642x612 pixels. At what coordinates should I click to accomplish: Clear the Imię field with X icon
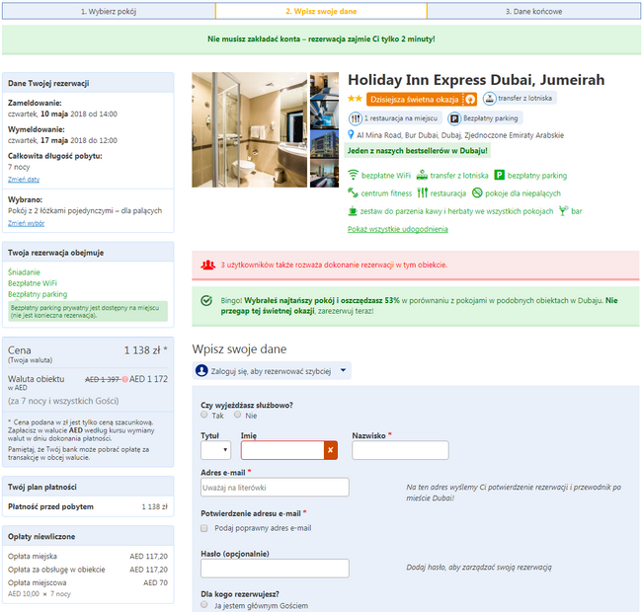[x=331, y=450]
